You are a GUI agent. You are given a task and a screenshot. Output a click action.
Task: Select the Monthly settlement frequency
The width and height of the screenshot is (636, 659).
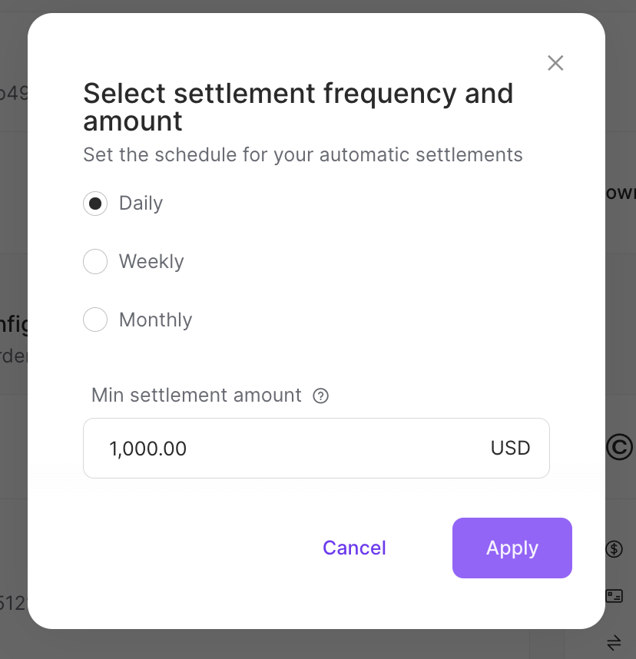[95, 320]
